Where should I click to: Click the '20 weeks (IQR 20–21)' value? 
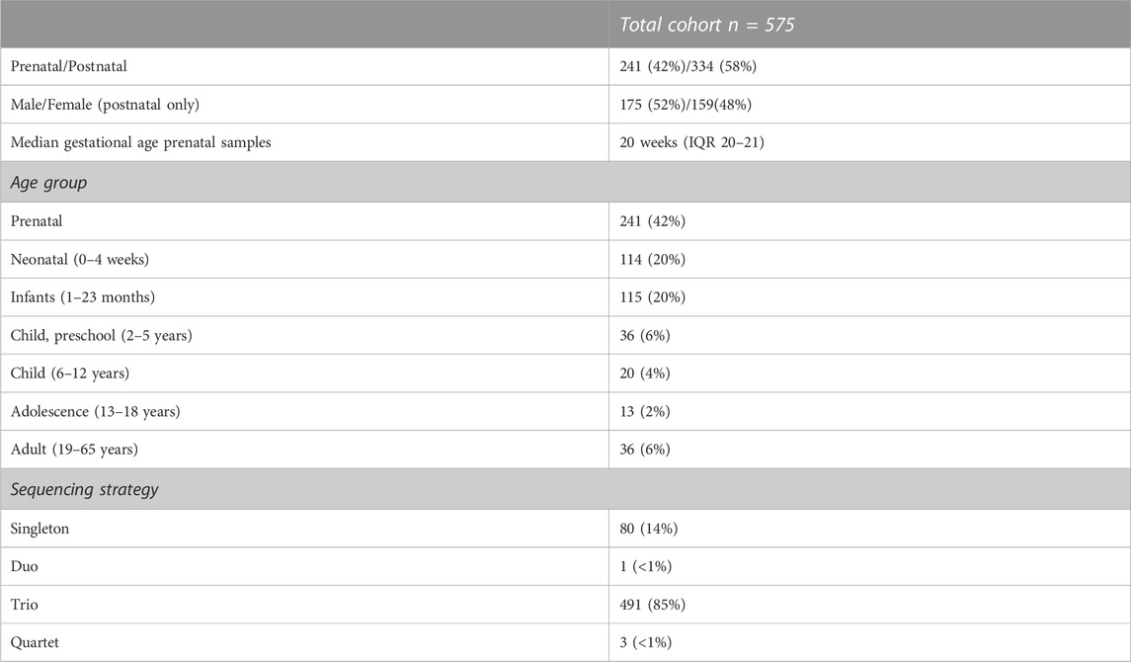pos(691,142)
